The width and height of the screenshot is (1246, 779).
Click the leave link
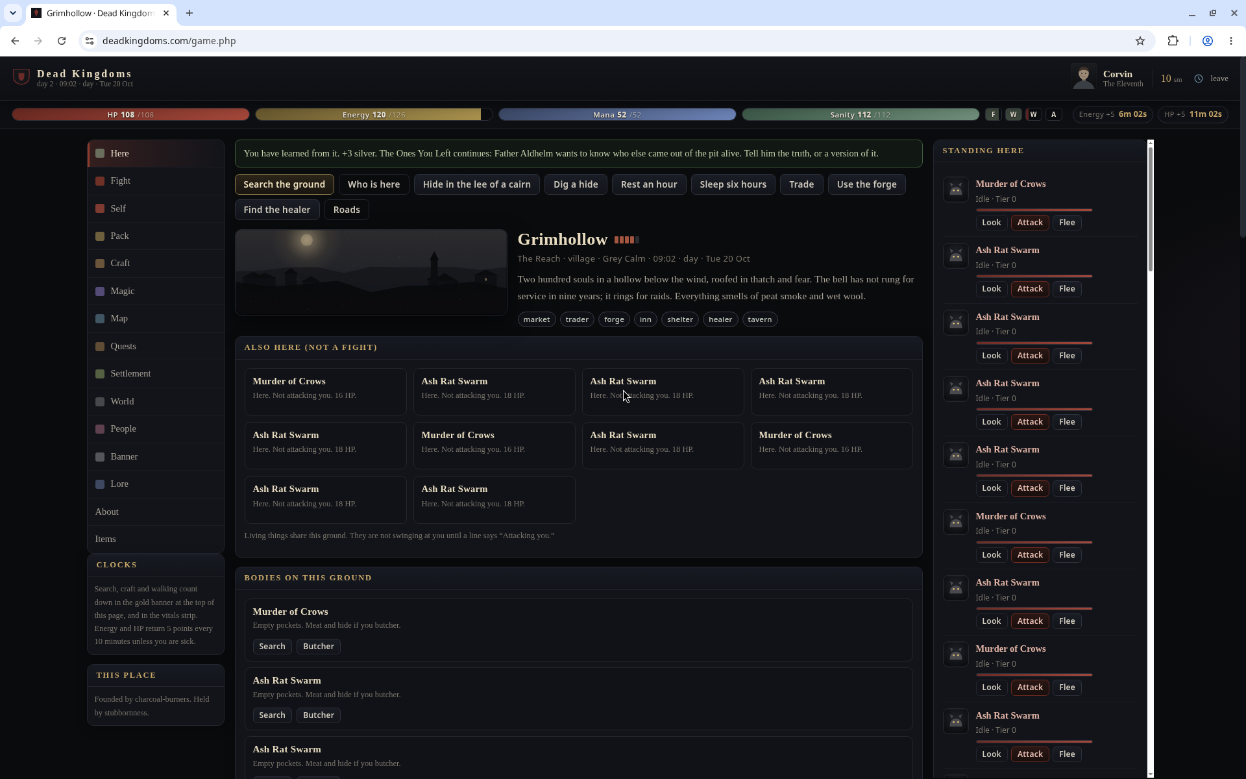tap(1219, 79)
